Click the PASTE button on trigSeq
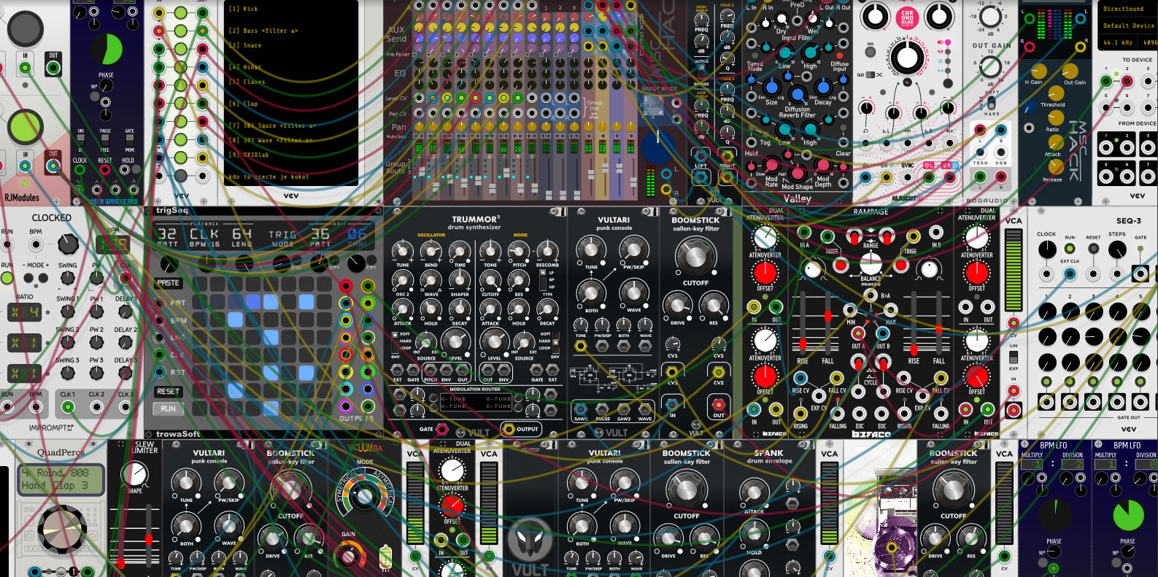Viewport: 1158px width, 577px height. click(x=169, y=282)
